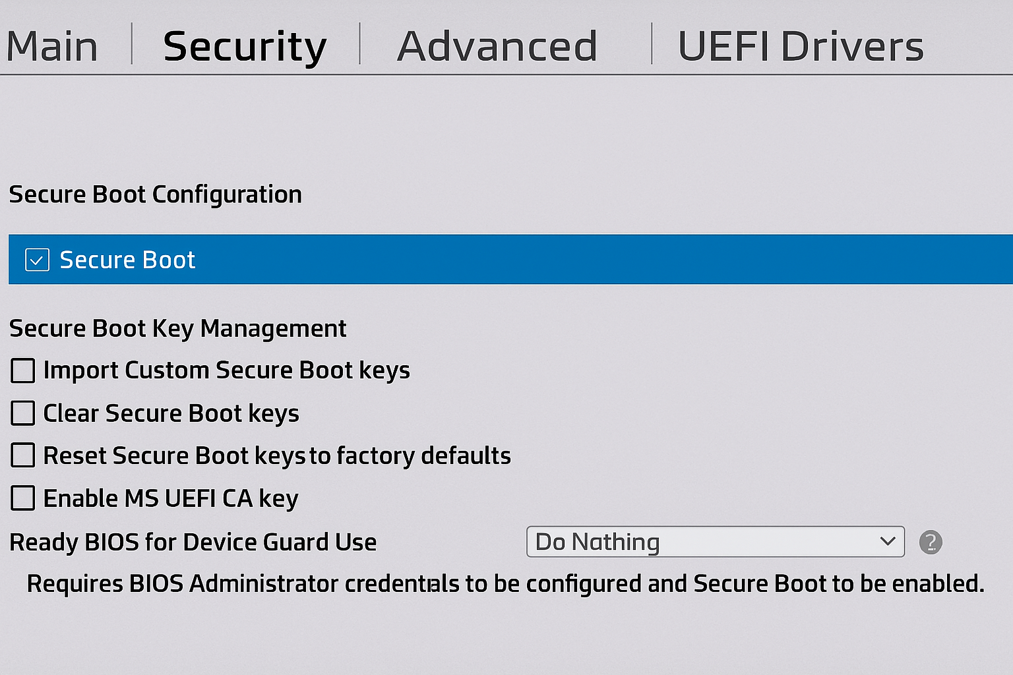This screenshot has width=1013, height=675.
Task: Enable Import Custom Secure Boot keys
Action: tap(22, 370)
